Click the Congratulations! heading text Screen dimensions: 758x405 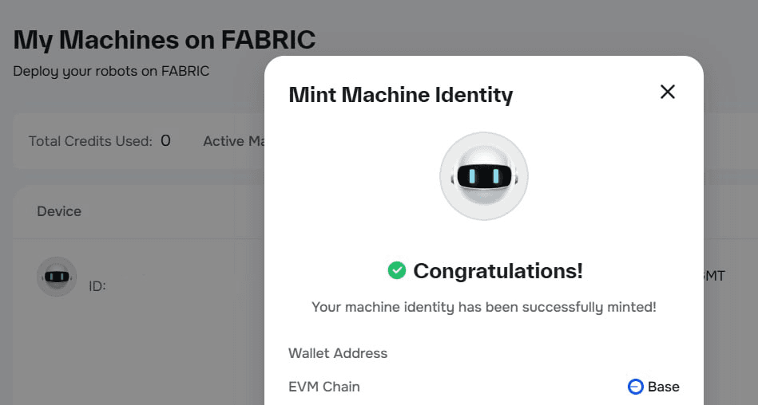[498, 271]
